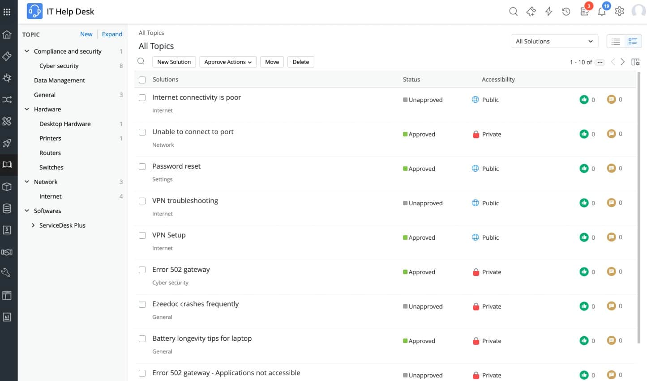
Task: Tick the checkbox for Password reset
Action: pyautogui.click(x=142, y=166)
